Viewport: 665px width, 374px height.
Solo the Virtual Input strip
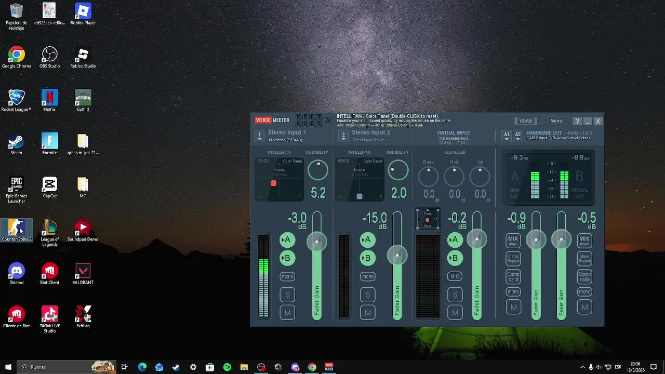tap(455, 295)
